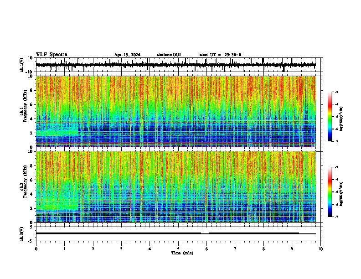The height and width of the screenshot is (279, 361).
Task: Click the "VLF Spectra" plot title
Action: 52,55
